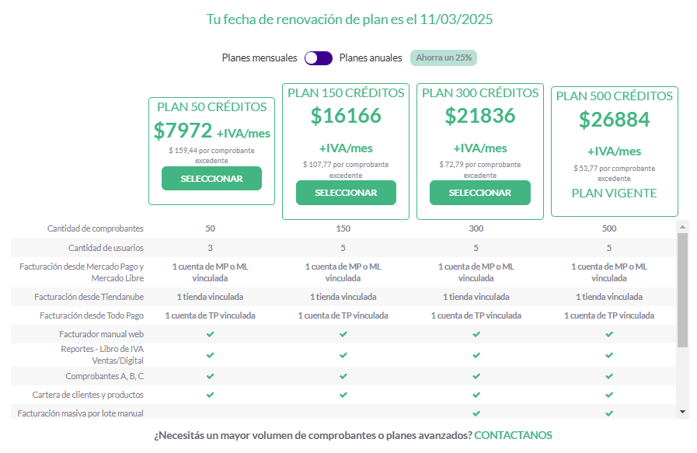The image size is (697, 453).
Task: Click the Ahorra un 25% badge
Action: point(444,57)
